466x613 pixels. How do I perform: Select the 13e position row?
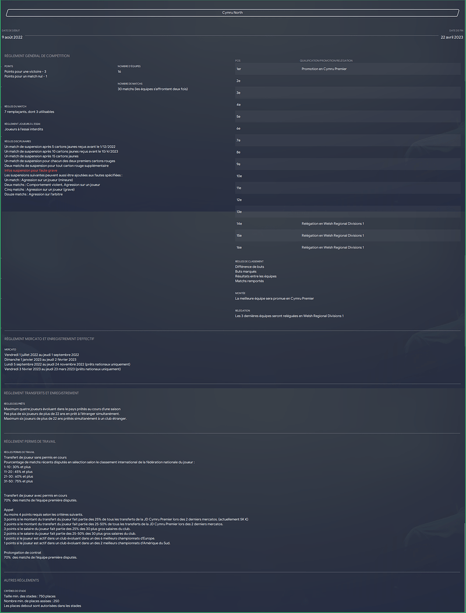coord(348,212)
